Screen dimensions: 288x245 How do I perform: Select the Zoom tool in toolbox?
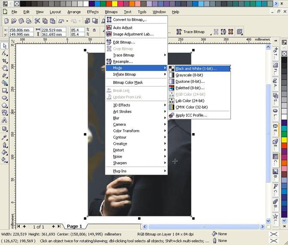(x=4, y=68)
